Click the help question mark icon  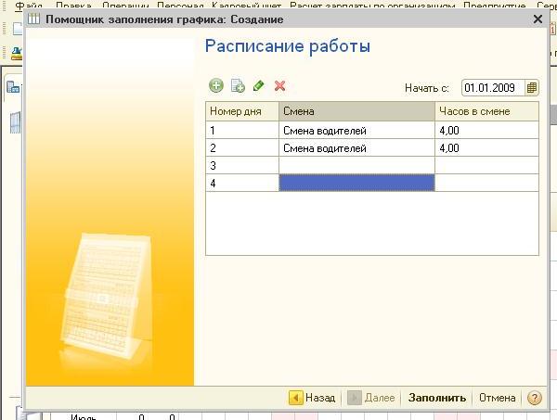point(534,398)
